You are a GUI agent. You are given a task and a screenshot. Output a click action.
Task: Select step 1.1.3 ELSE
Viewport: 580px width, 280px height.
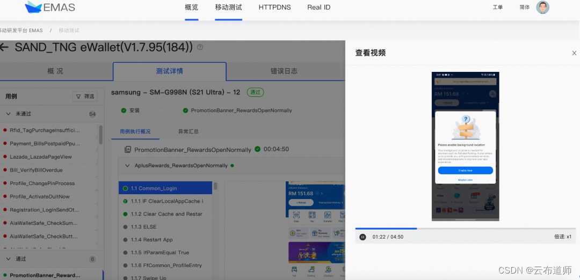pos(166,227)
